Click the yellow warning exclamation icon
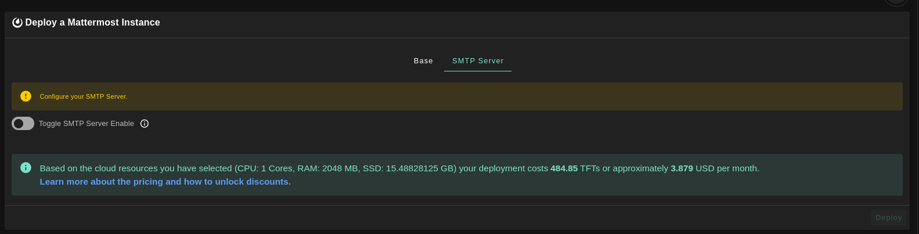 click(x=26, y=96)
